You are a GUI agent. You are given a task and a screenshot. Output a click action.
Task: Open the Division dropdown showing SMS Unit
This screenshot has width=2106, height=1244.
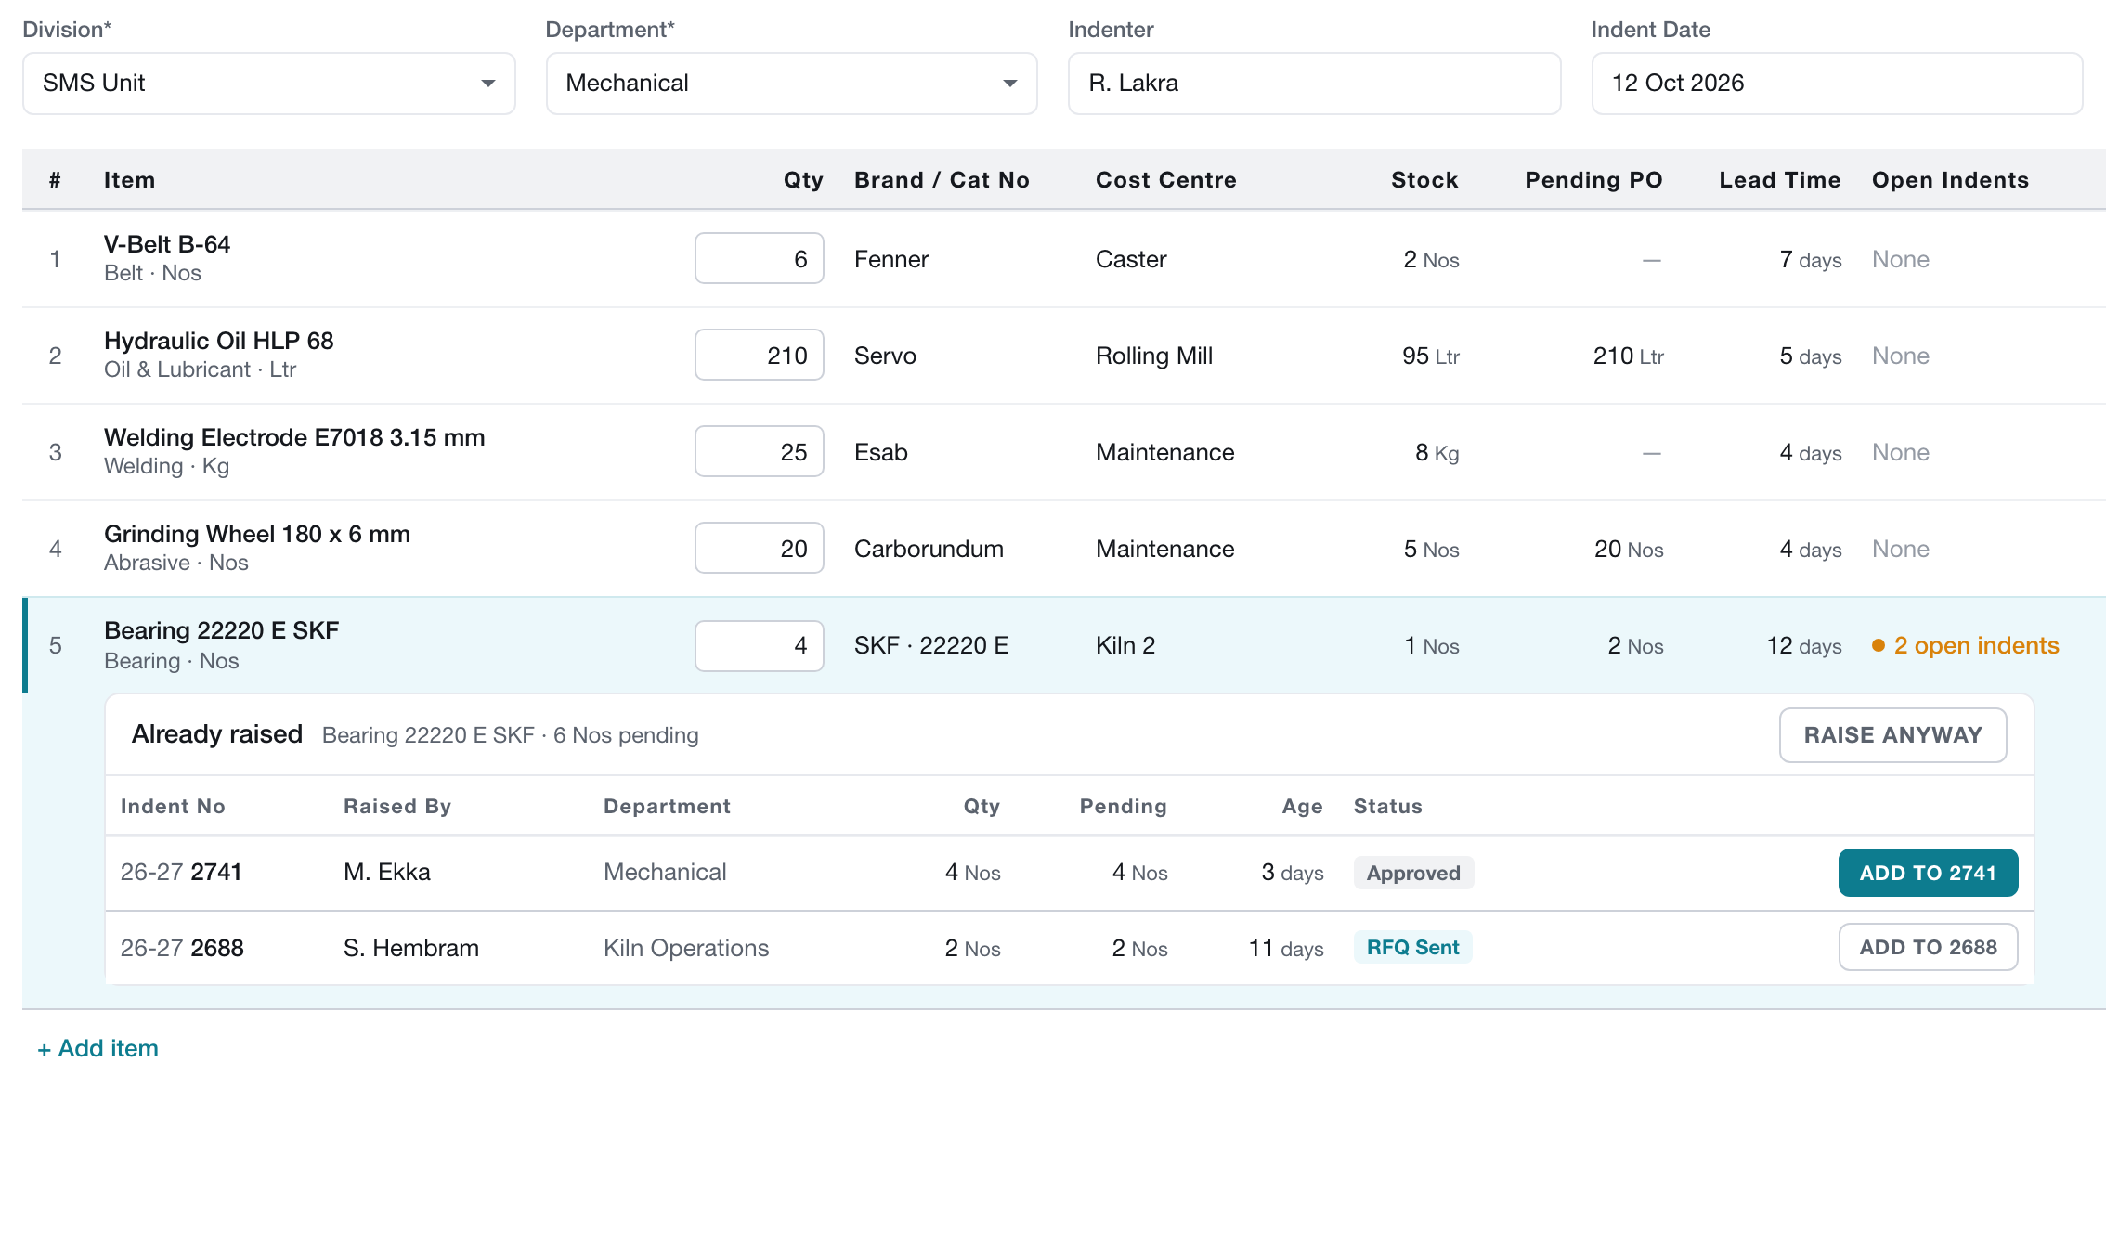(x=268, y=84)
